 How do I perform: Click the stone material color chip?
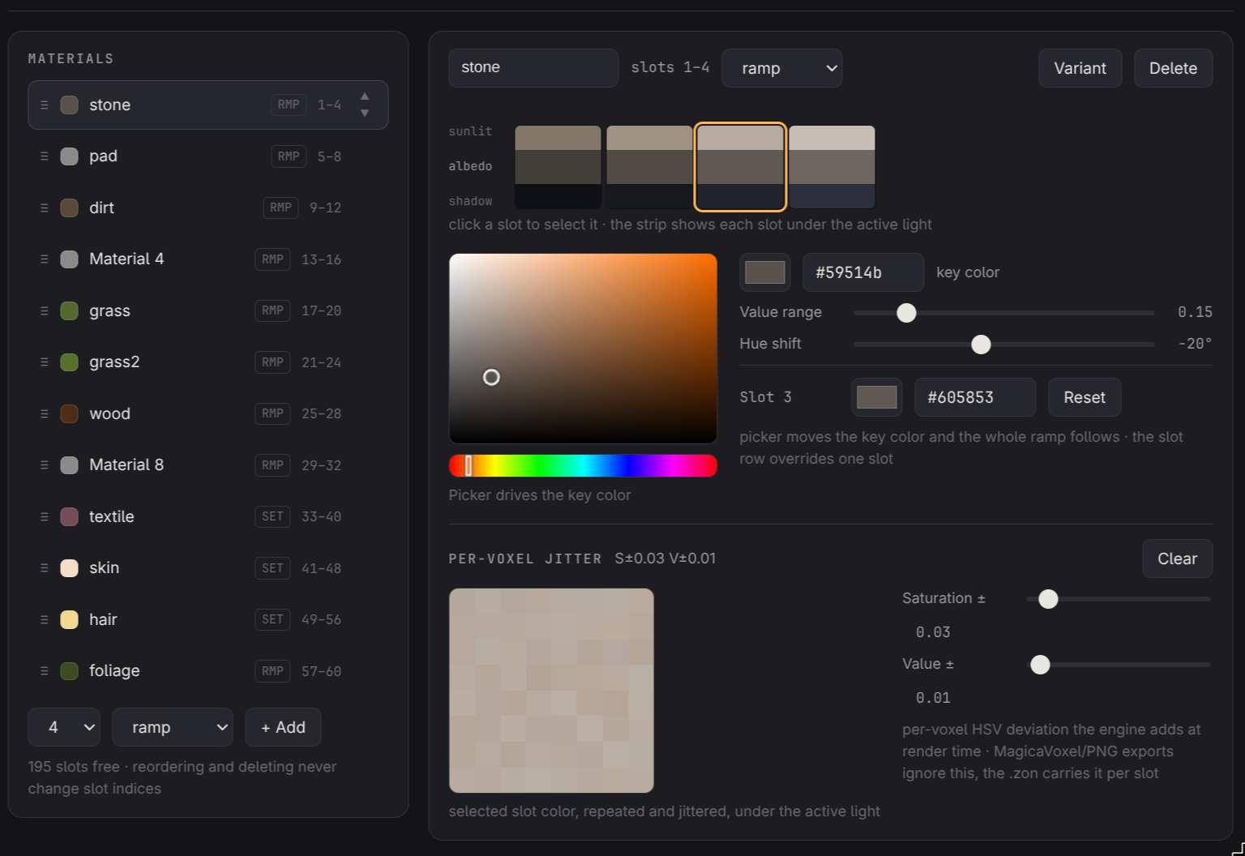70,105
